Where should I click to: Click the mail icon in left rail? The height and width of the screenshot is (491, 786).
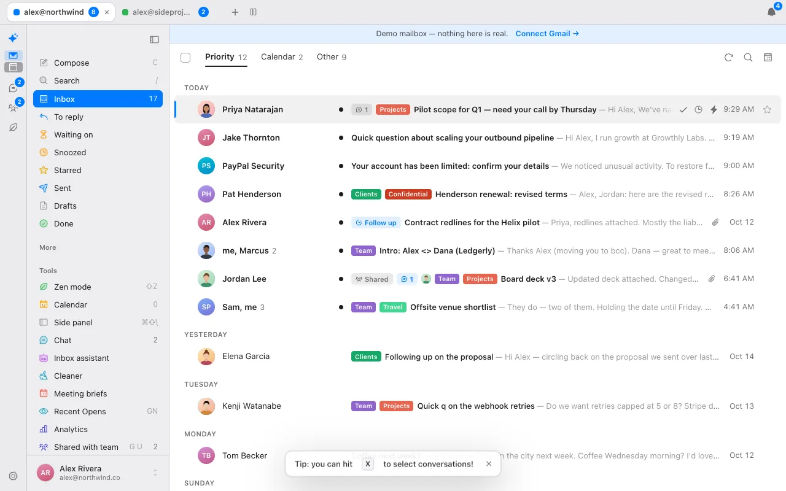pyautogui.click(x=14, y=55)
